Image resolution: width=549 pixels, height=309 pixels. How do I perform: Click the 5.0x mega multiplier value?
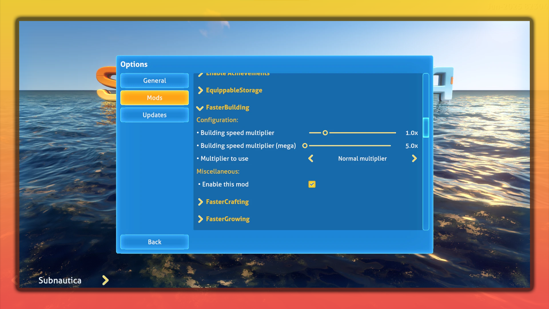coord(412,146)
